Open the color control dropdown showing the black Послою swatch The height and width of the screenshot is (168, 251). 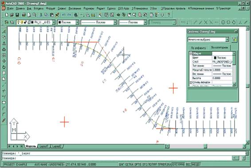tap(68, 22)
